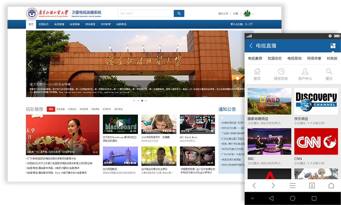Click the 国家地理频道 channel title
This screenshot has width=341, height=205.
tap(258, 119)
